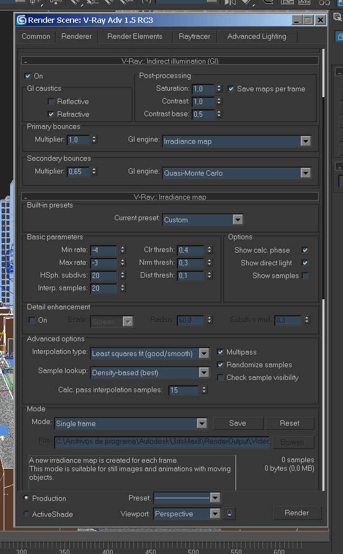This screenshot has height=554, width=343.
Task: Open the Detail enhancement Scale dropdown
Action: (112, 322)
